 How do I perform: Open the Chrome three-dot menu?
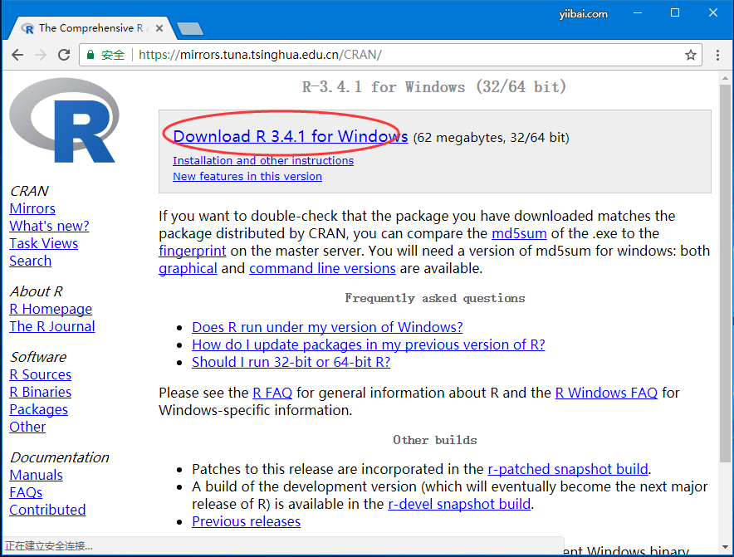(x=717, y=55)
